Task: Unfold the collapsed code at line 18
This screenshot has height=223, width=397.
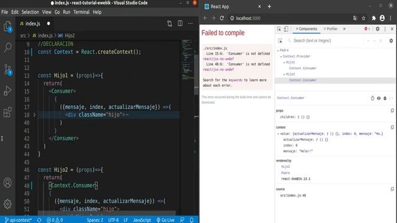Action: 35,115
